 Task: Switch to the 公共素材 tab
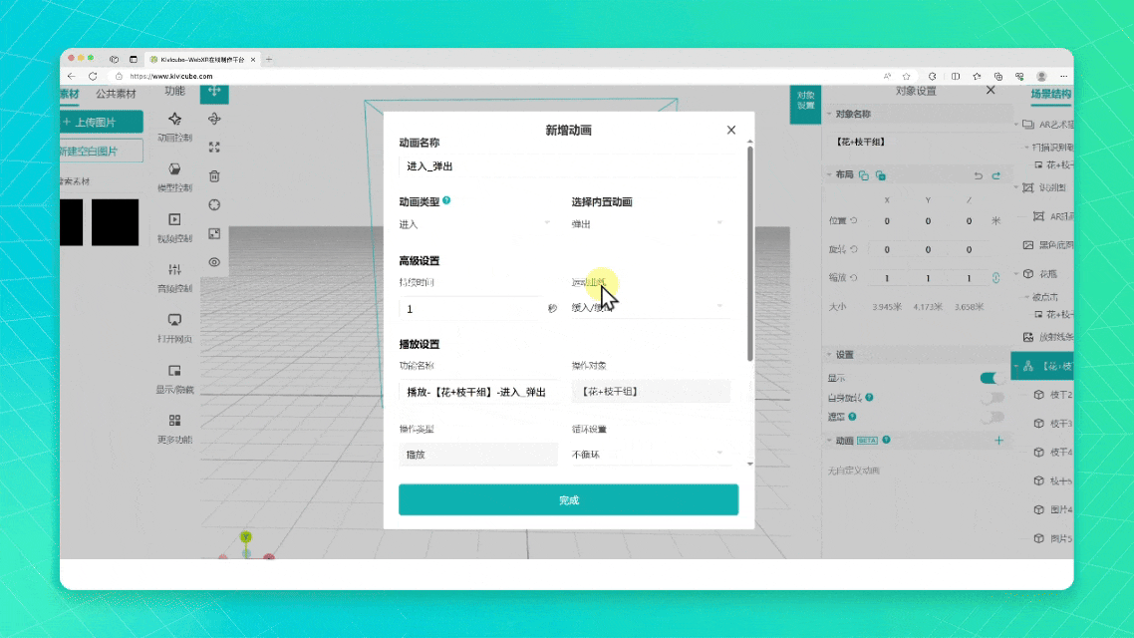(x=116, y=94)
